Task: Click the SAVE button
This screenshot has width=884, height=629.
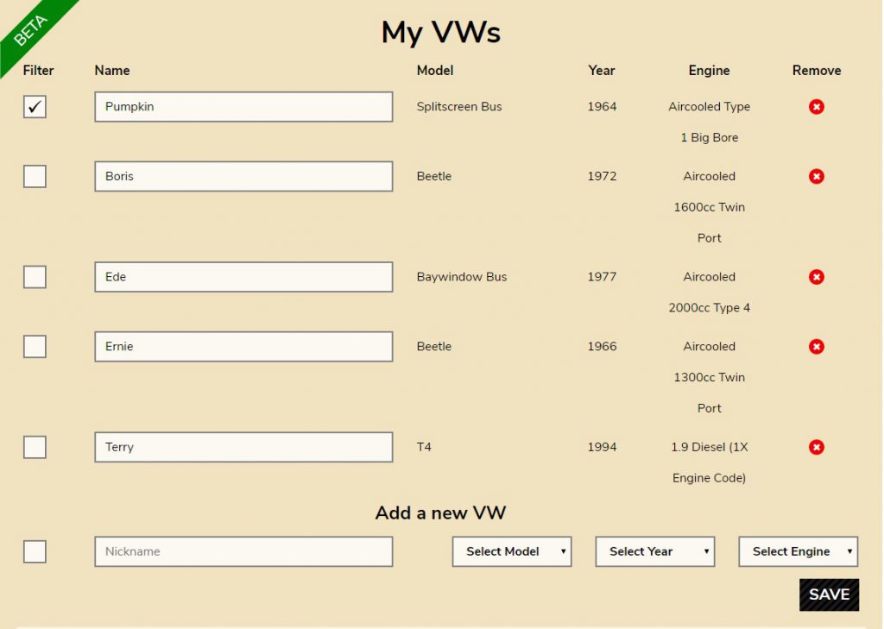Action: [829, 594]
